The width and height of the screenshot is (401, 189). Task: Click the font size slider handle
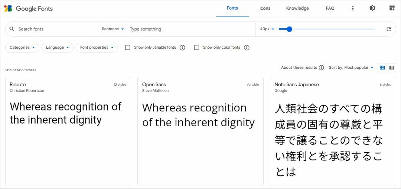click(x=289, y=29)
